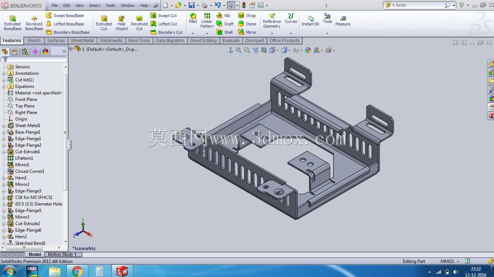
Task: Click the Mirror tool in the ribbon
Action: coord(247,32)
